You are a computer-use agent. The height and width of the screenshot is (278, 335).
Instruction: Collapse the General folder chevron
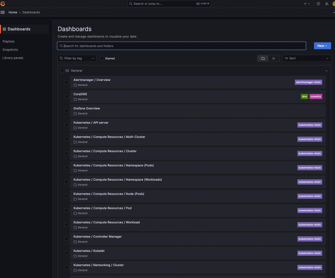pos(326,71)
